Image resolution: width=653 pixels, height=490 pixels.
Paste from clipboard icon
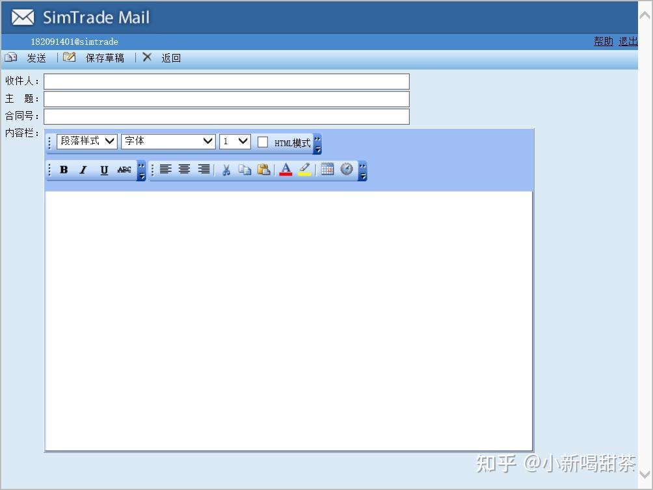[263, 170]
